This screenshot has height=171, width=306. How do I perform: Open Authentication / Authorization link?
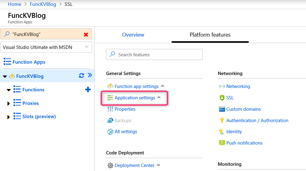pos(257,121)
